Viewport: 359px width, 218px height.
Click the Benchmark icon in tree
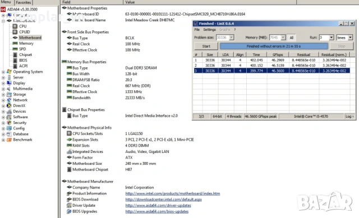click(9, 140)
